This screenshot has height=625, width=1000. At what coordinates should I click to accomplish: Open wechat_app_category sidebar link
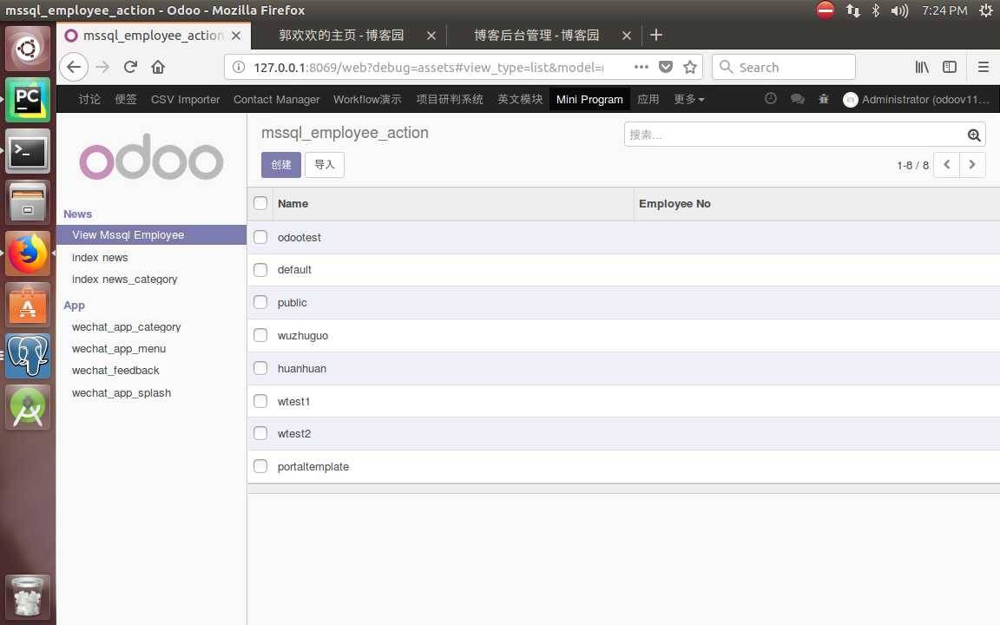(126, 327)
